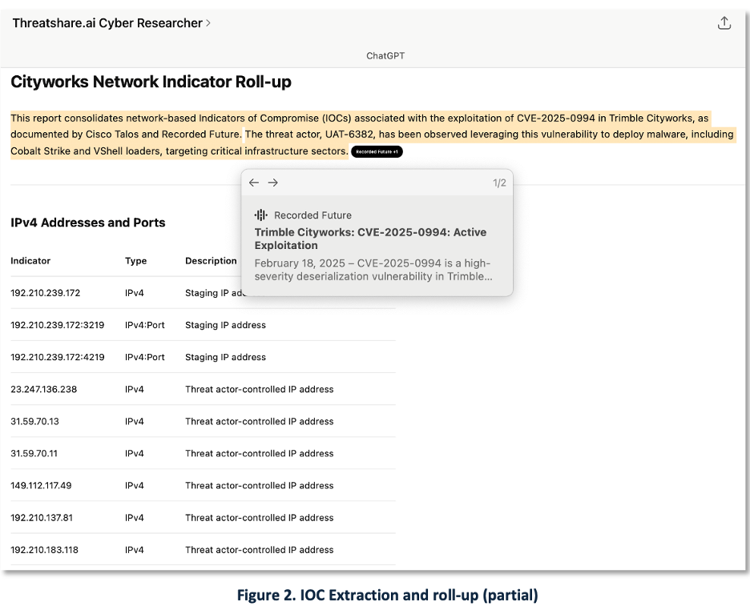Click the IPv4 Addresses and Ports heading
Image resolution: width=750 pixels, height=610 pixels.
click(x=88, y=223)
